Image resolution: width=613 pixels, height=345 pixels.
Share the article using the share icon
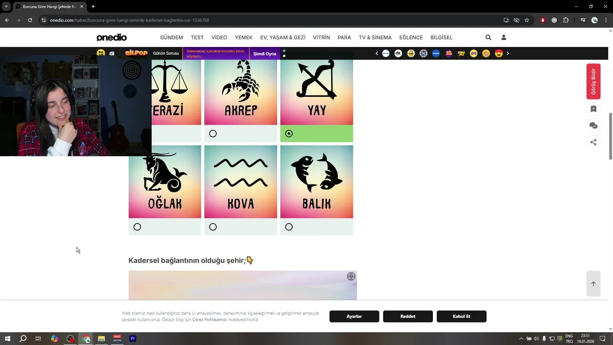tap(593, 142)
